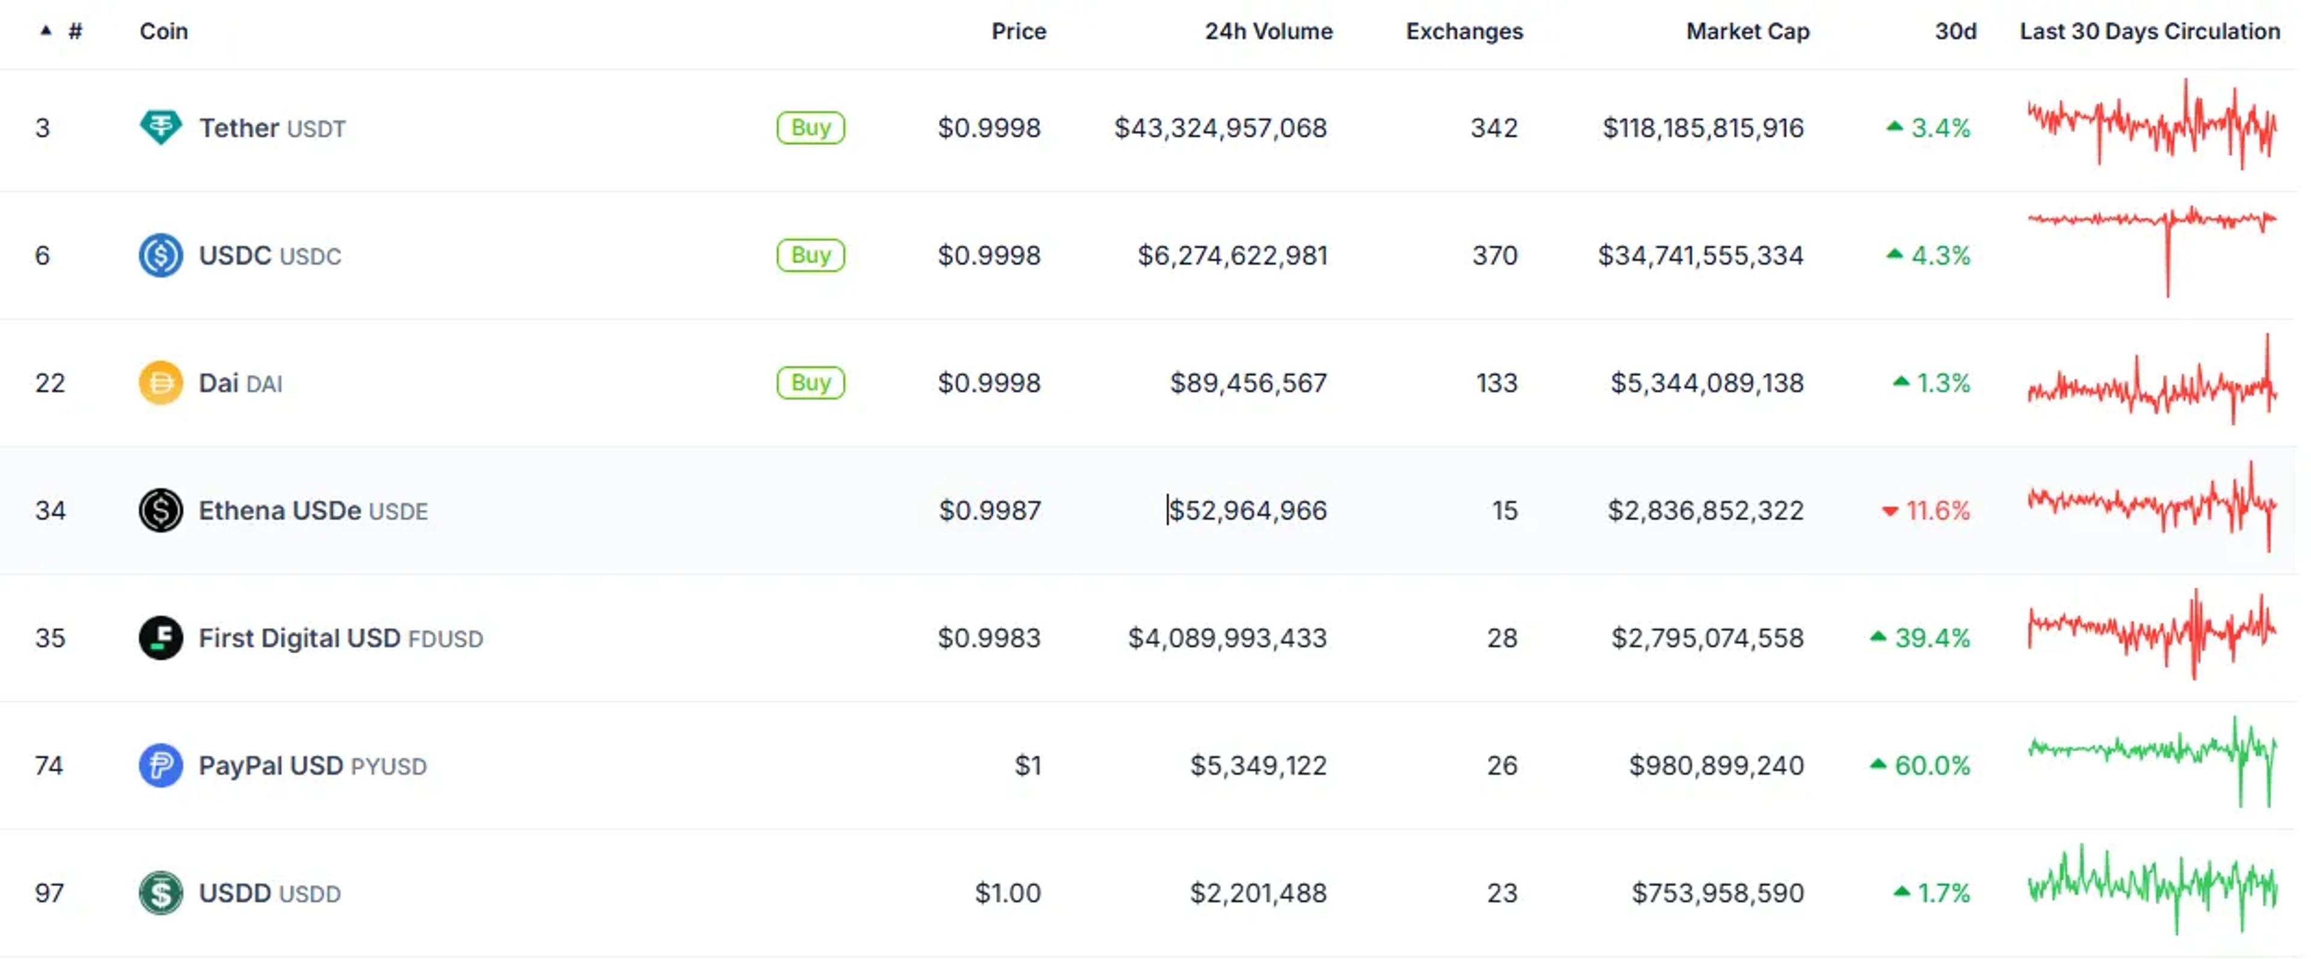Screen dimensions: 2311x959
Task: Click First Digital USD's 39.4% change
Action: (1920, 638)
